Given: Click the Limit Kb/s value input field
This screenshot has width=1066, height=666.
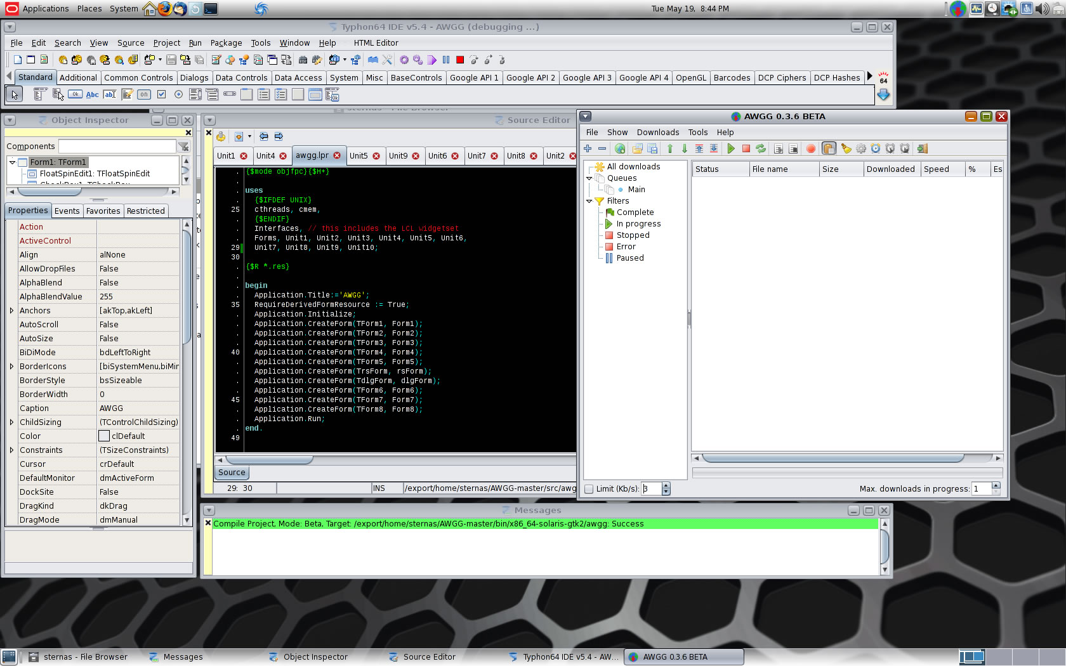Looking at the screenshot, I should (x=651, y=488).
